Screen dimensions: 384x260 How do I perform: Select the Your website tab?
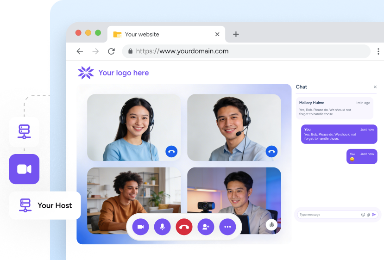click(x=166, y=34)
